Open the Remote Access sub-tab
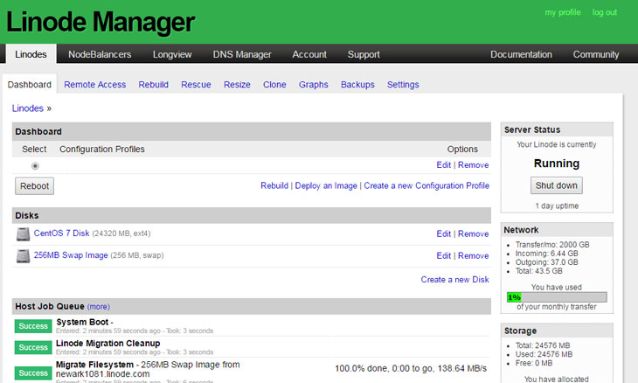 point(94,84)
